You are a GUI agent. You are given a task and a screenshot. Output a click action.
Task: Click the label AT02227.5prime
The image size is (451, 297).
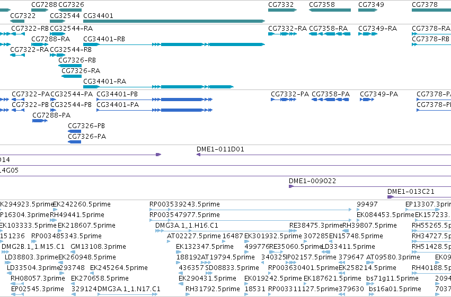194,236
